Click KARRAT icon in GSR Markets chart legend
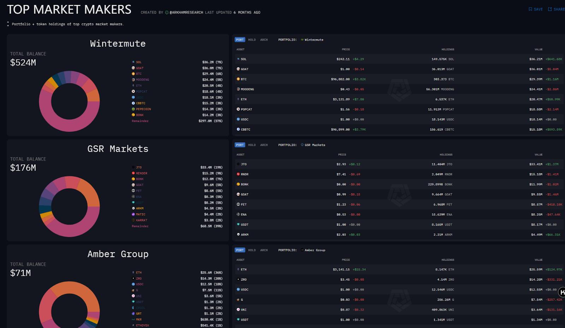565x328 pixels. (133, 220)
